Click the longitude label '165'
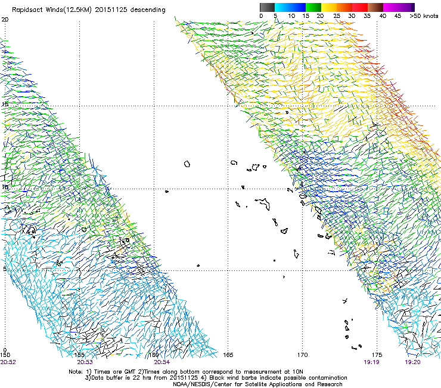The image size is (441, 388). 228,355
